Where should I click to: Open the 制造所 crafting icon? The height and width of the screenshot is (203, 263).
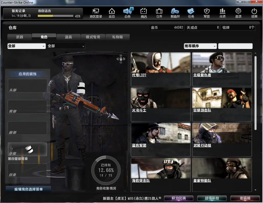click(175, 13)
